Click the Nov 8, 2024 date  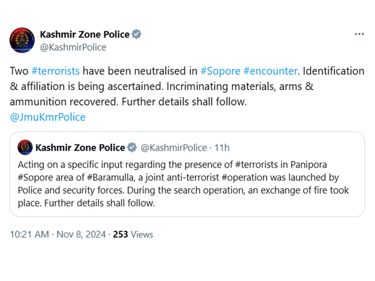(x=81, y=234)
